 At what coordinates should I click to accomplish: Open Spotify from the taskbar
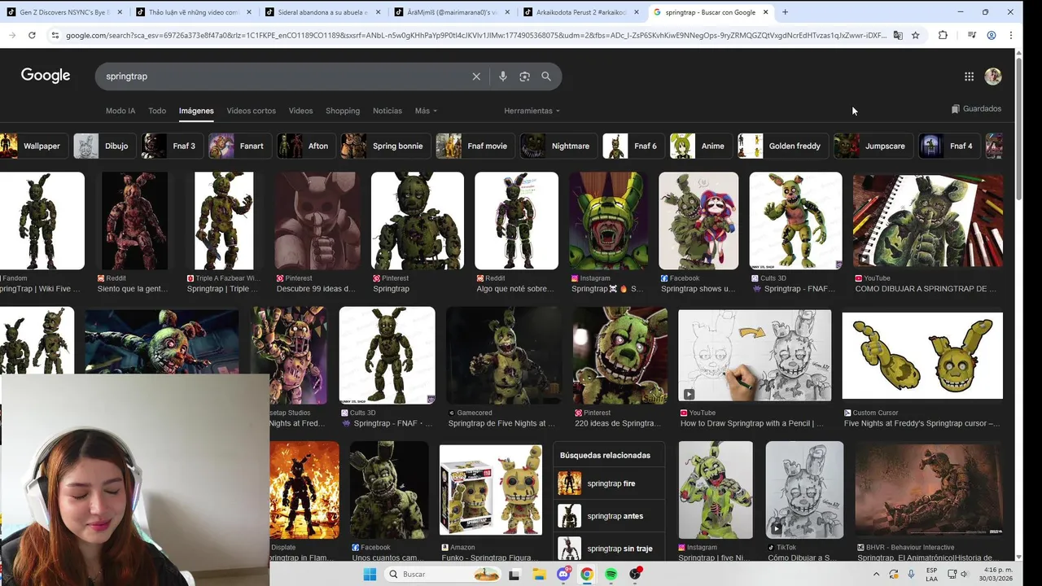[611, 575]
